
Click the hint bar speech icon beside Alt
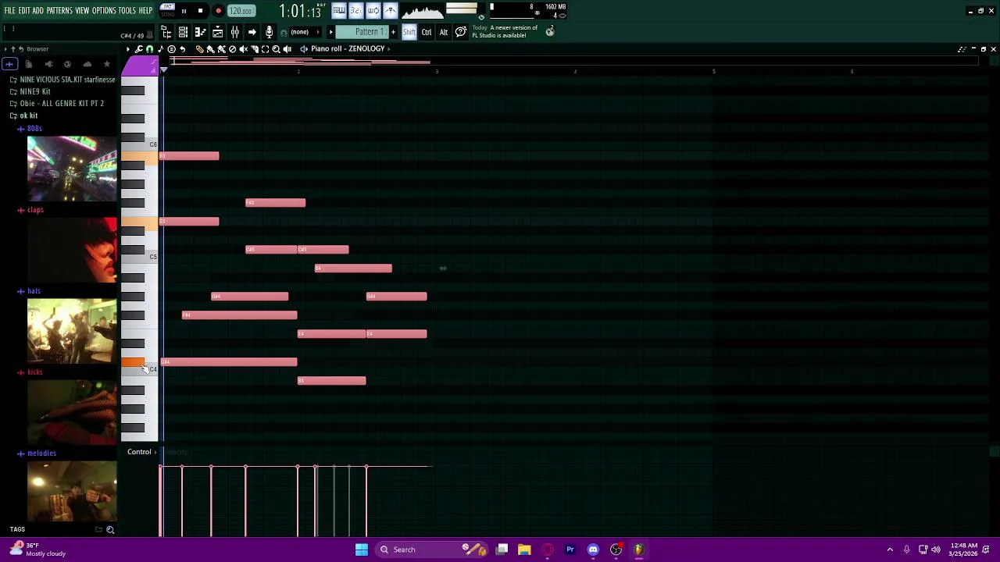[461, 32]
